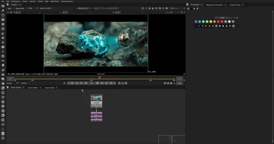Open the rgba.alpha channel dropdown
The width and height of the screenshot is (274, 144).
21,8
